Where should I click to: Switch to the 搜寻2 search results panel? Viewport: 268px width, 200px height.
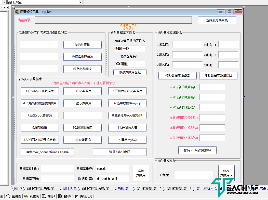coord(65,196)
